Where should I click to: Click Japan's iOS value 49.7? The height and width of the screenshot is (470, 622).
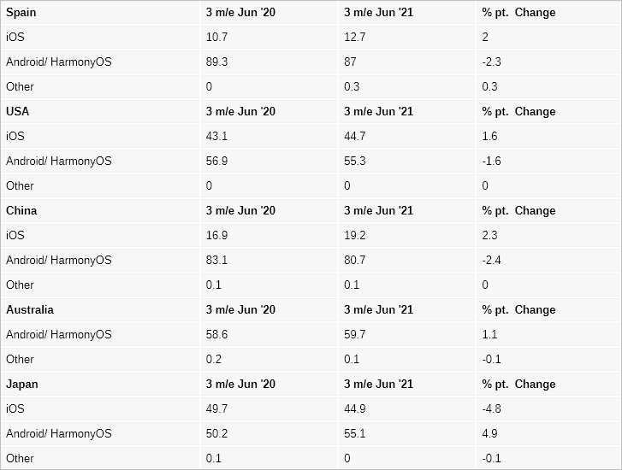pyautogui.click(x=216, y=409)
